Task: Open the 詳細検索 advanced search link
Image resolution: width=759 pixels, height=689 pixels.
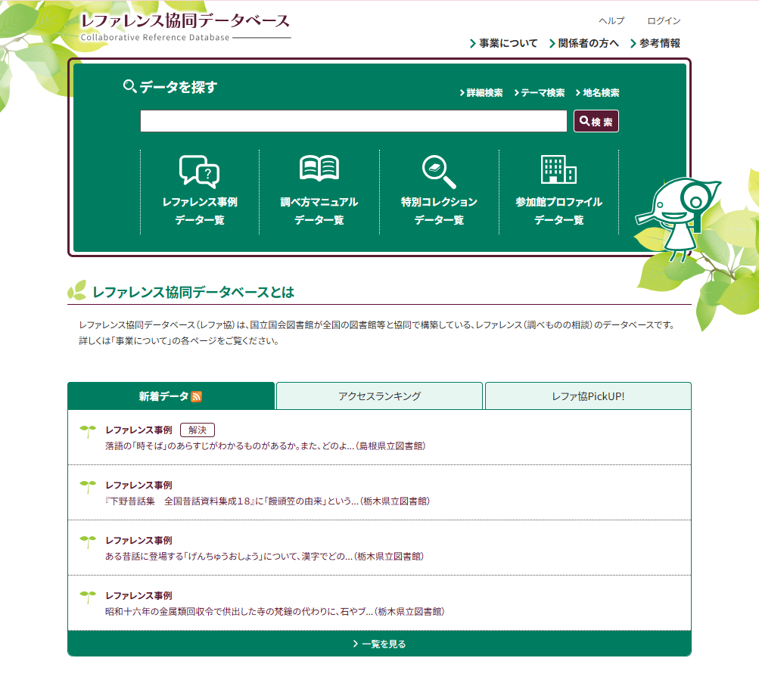Action: (x=481, y=93)
